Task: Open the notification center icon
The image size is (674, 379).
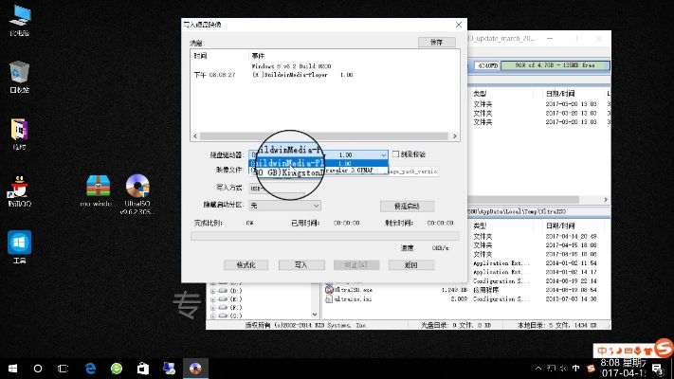Action: point(658,369)
